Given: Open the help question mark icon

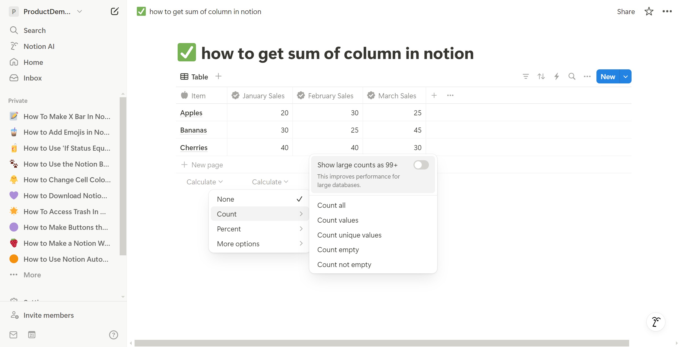Looking at the screenshot, I should tap(114, 335).
